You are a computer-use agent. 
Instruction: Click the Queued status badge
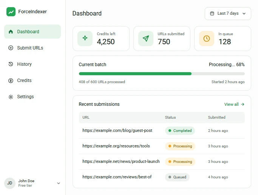pos(177,177)
